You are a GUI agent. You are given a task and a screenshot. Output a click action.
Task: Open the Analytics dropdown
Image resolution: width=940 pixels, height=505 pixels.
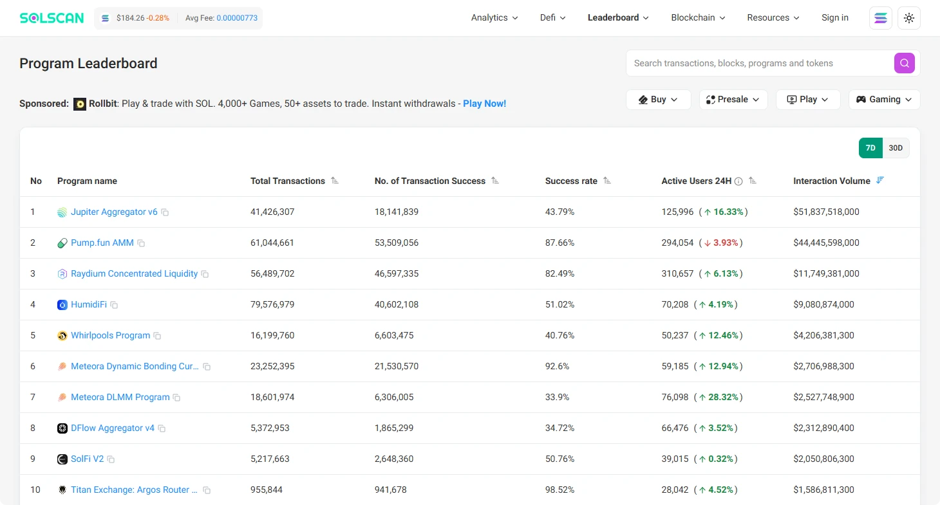pos(494,17)
